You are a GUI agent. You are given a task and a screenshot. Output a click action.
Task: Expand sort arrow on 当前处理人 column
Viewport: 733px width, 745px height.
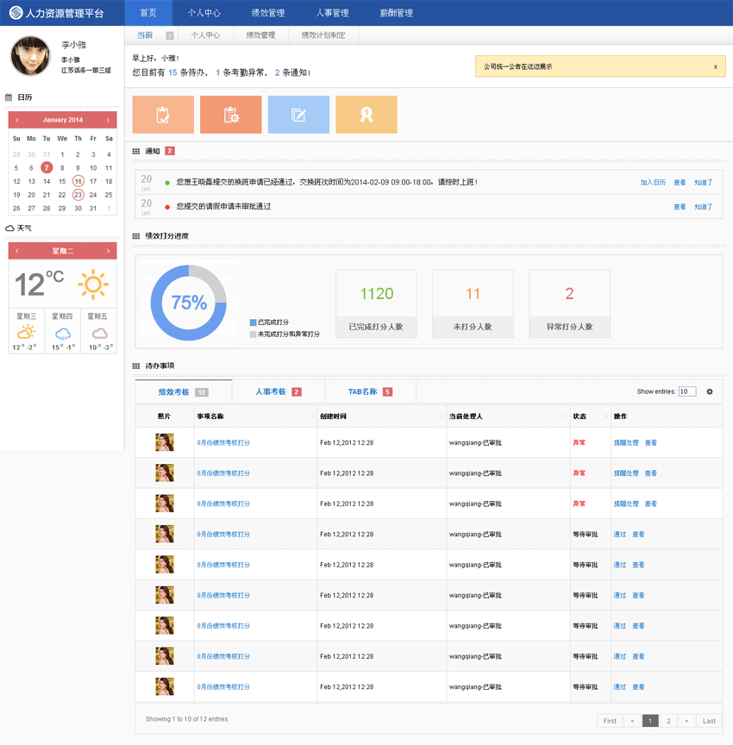[x=565, y=416]
